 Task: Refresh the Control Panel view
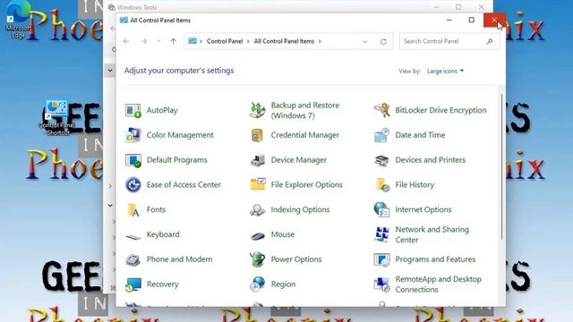pyautogui.click(x=383, y=42)
